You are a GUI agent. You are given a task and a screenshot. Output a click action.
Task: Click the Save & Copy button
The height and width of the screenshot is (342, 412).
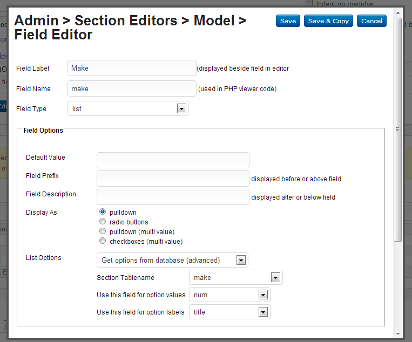click(x=328, y=21)
